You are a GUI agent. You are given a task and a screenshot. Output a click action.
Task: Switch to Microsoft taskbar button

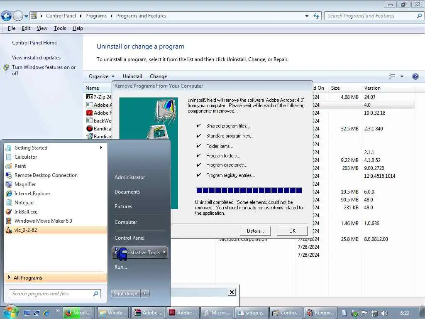point(217,313)
